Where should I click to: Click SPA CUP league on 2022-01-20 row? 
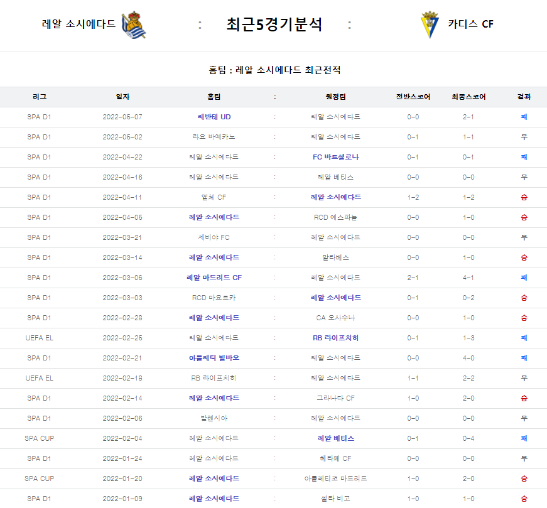[x=40, y=478]
